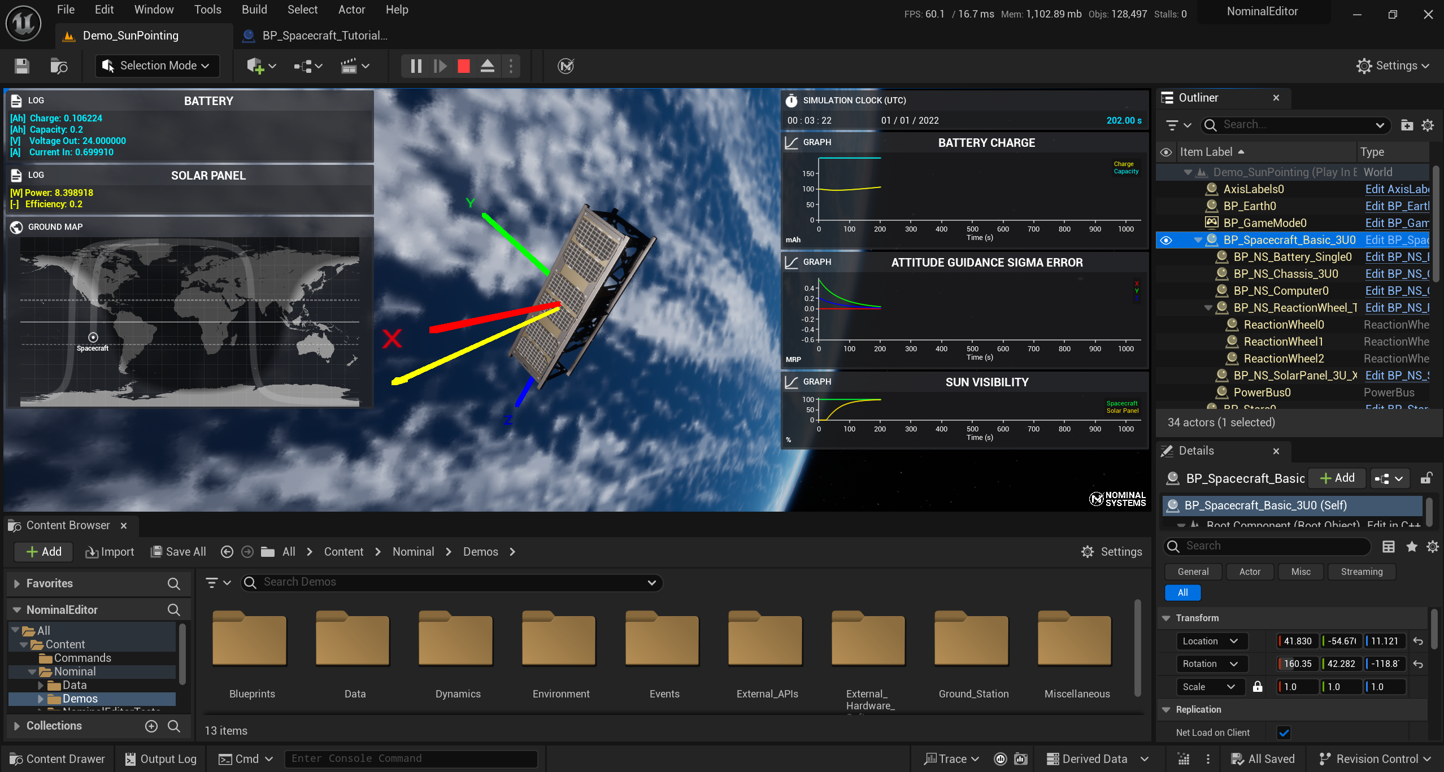The height and width of the screenshot is (772, 1444).
Task: Toggle the Net Load on Client checkbox
Action: click(1284, 733)
